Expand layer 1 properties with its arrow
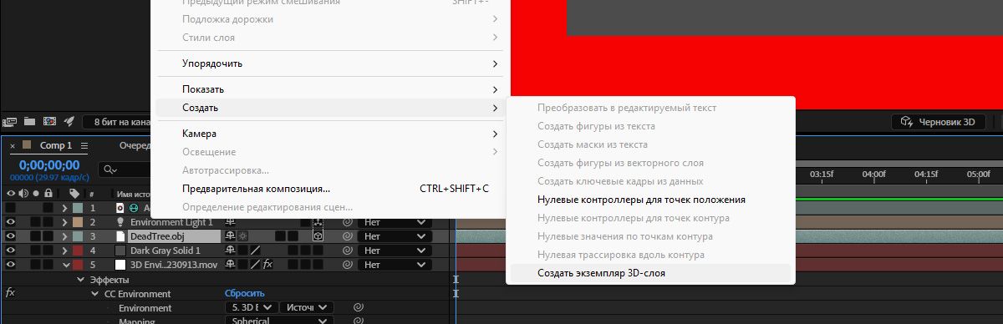The width and height of the screenshot is (1003, 324). click(64, 208)
